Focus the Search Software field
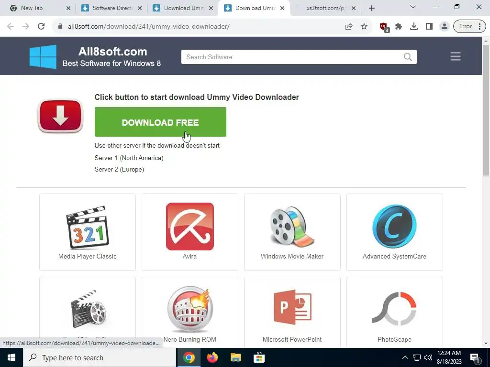This screenshot has width=490, height=367. pos(299,57)
